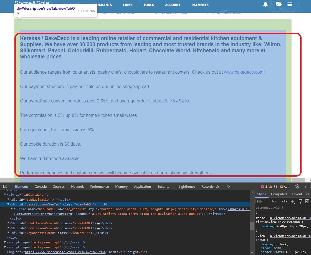Image resolution: width=311 pixels, height=255 pixels.
Task: Toggle the :hov element state panel
Action: (274, 201)
